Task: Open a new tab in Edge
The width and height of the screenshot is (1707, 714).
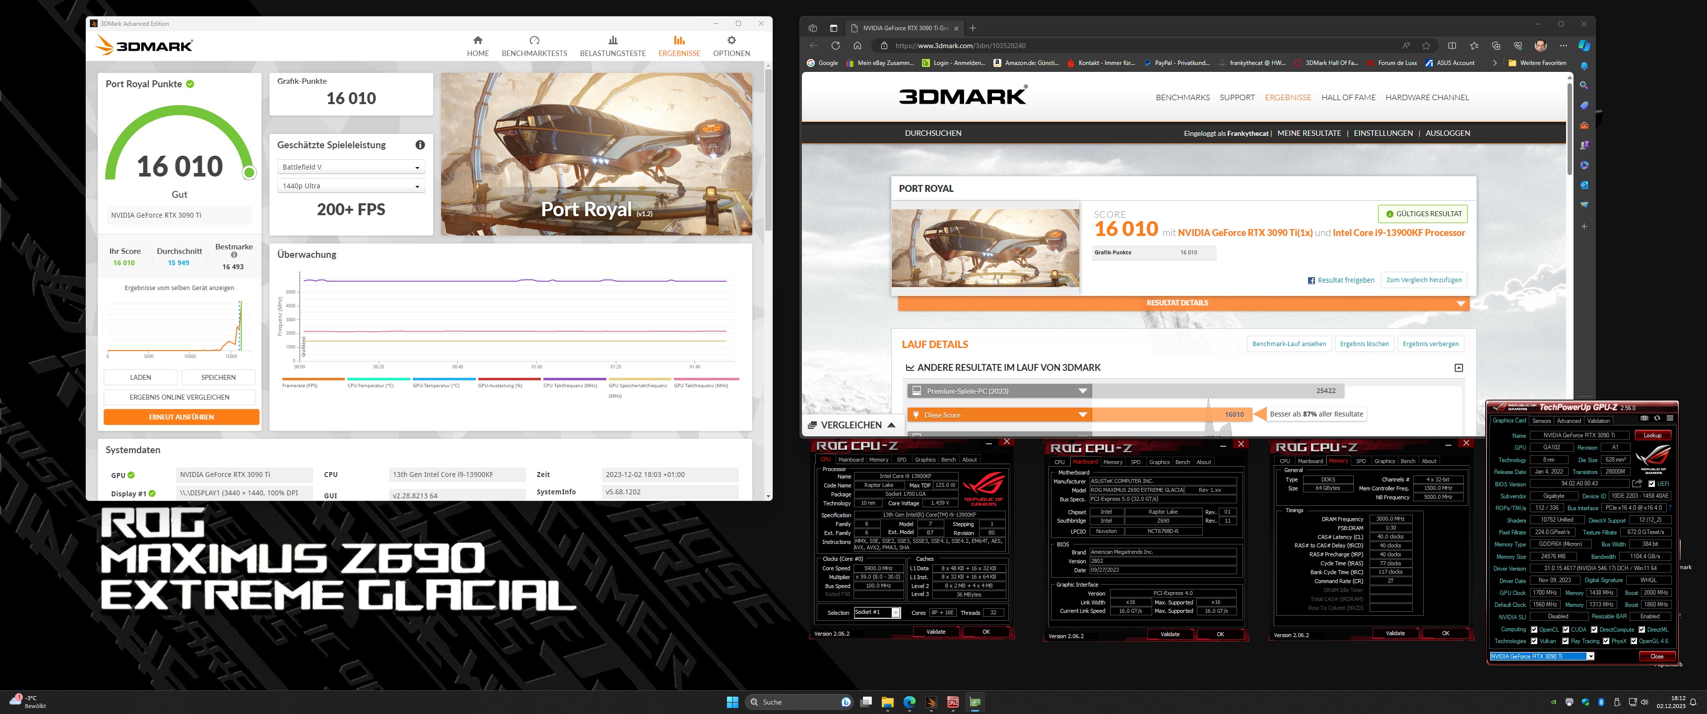Action: [973, 28]
